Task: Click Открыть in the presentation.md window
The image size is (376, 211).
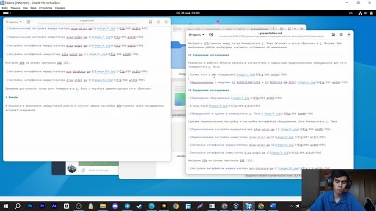Action: point(194,35)
